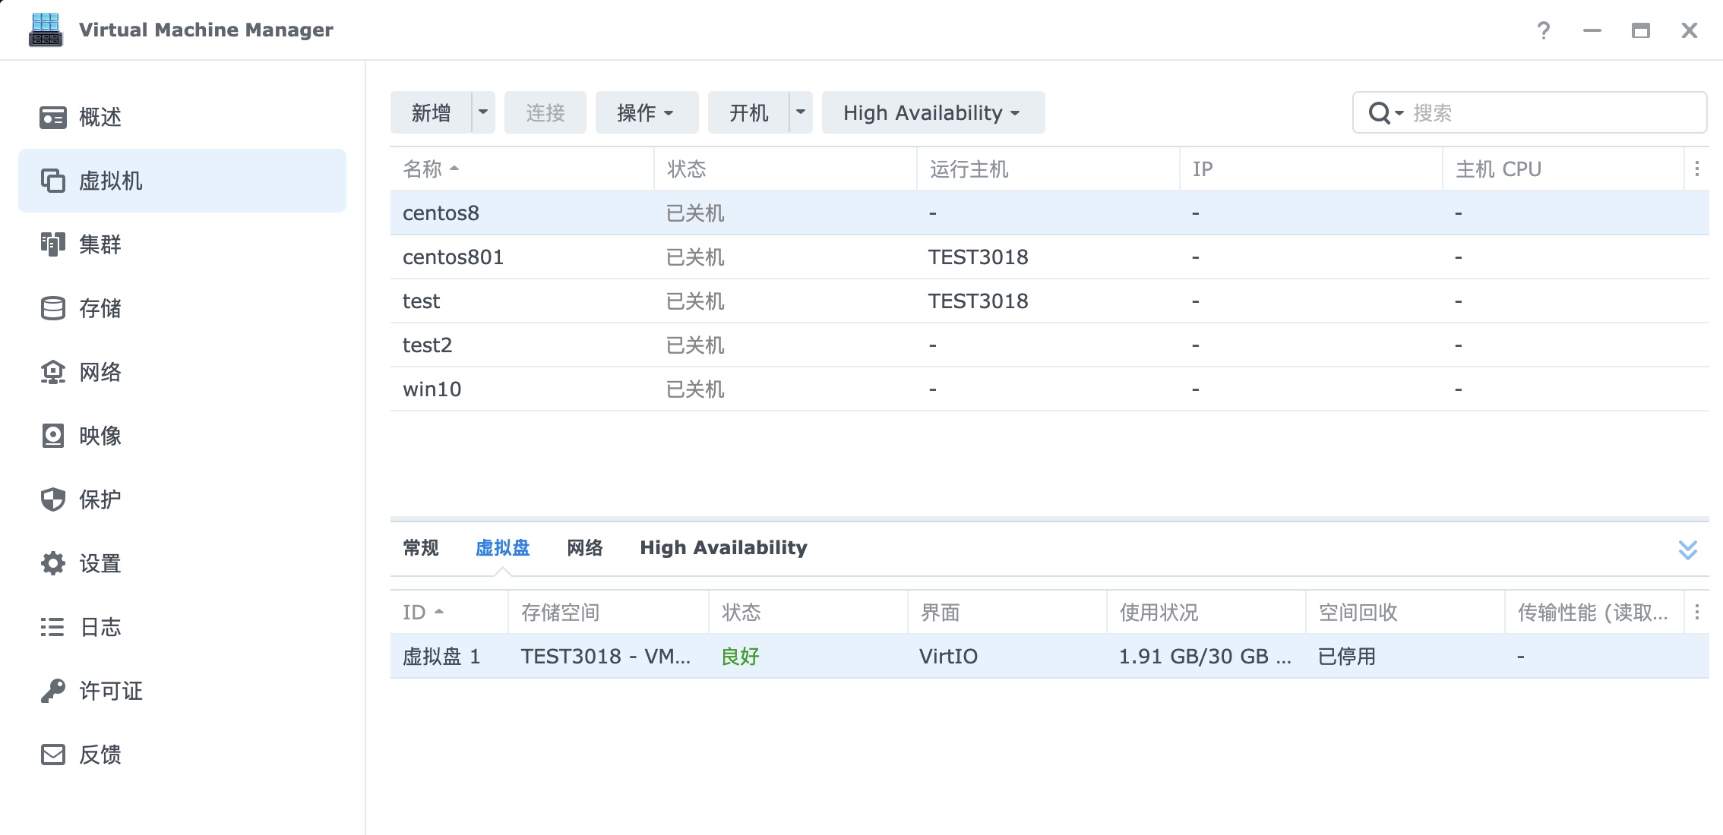This screenshot has height=835, width=1723.
Task: Click the TEST3018 - VM... storage cell
Action: [605, 656]
